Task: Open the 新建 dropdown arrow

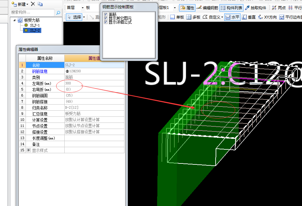Action: point(28,4)
